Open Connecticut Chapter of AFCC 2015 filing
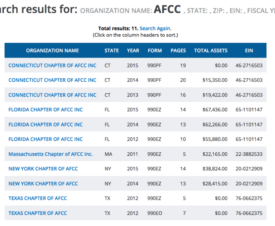The image size is (275, 226). pyautogui.click(x=52, y=65)
